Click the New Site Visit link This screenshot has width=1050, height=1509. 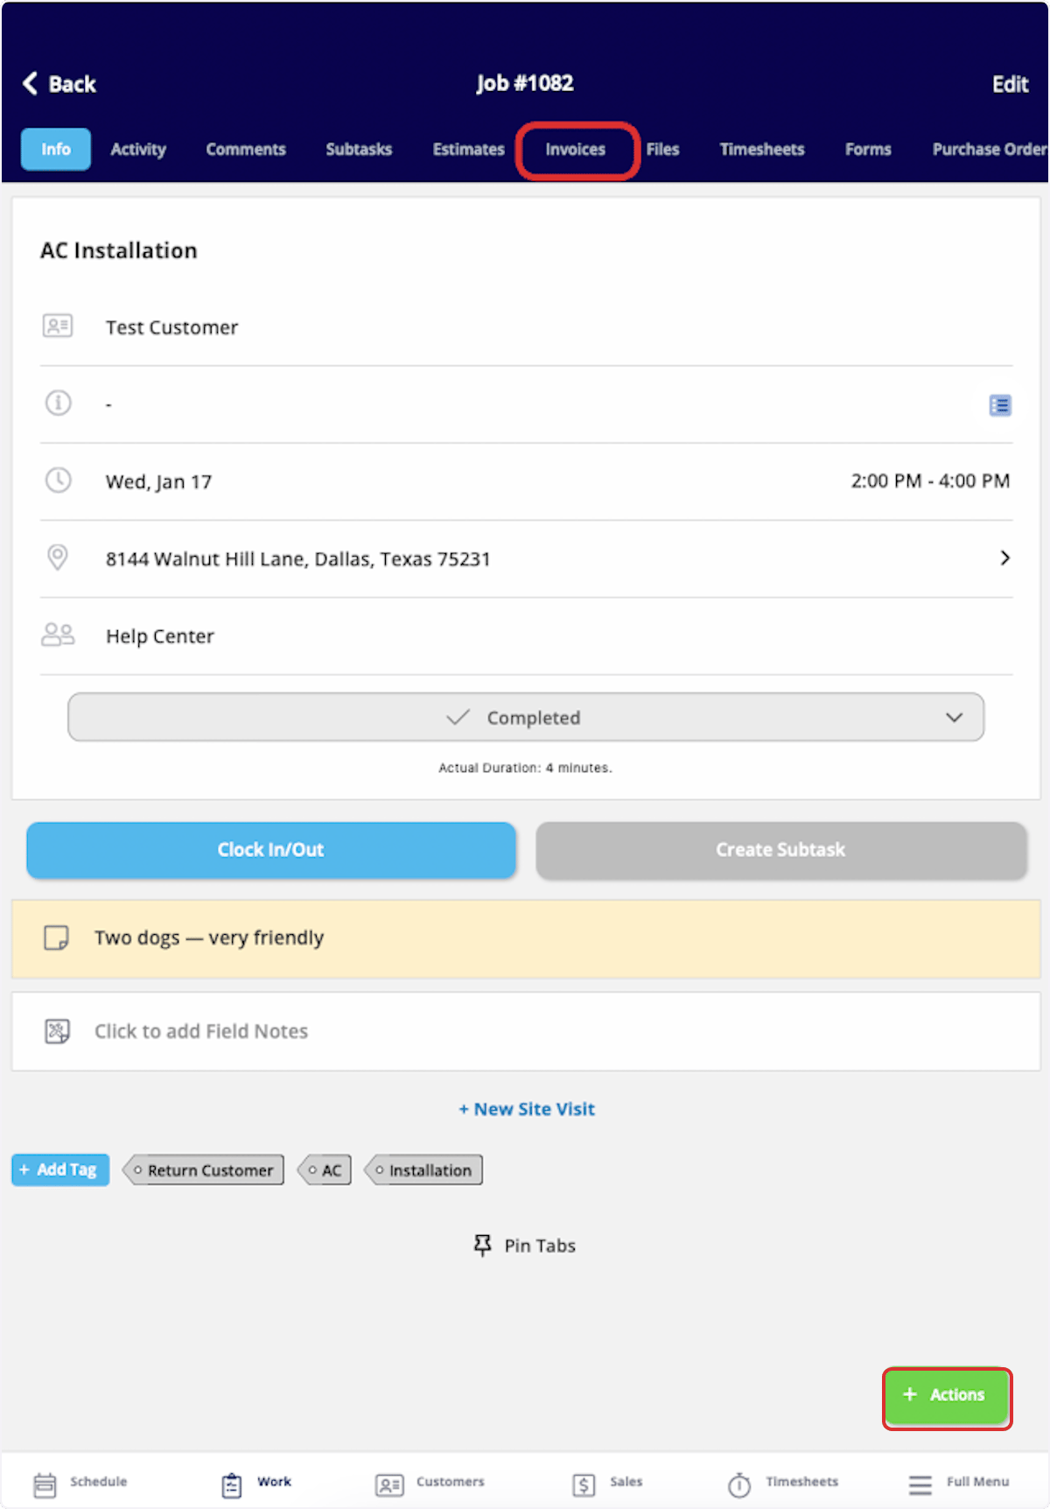527,1109
